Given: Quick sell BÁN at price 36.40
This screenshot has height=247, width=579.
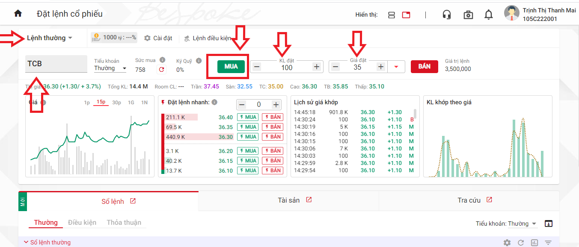Looking at the screenshot, I should click(273, 117).
